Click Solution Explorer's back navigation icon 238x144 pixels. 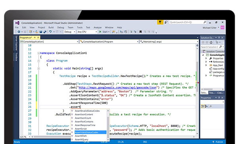coord(203,42)
